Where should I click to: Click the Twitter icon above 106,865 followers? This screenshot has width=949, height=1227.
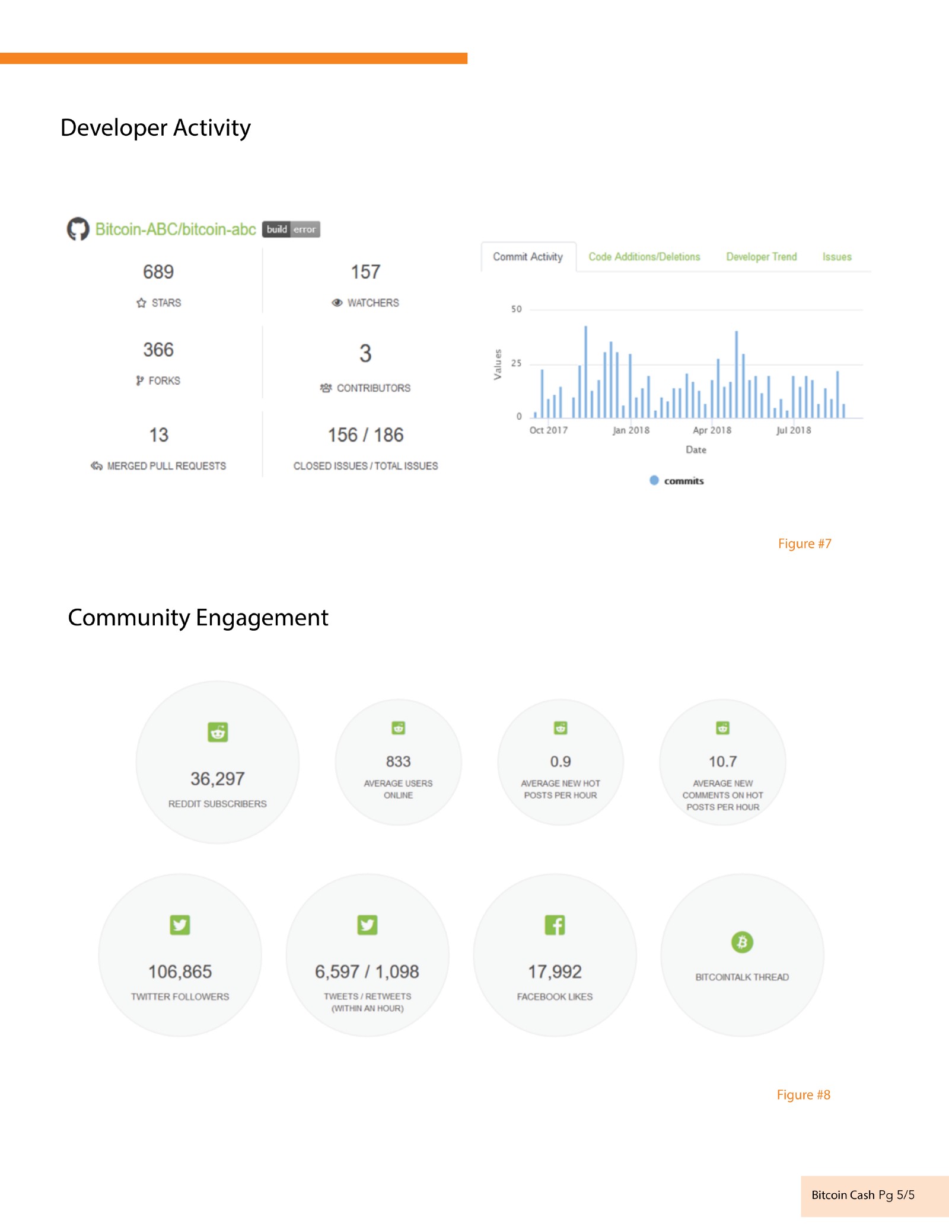pos(180,925)
